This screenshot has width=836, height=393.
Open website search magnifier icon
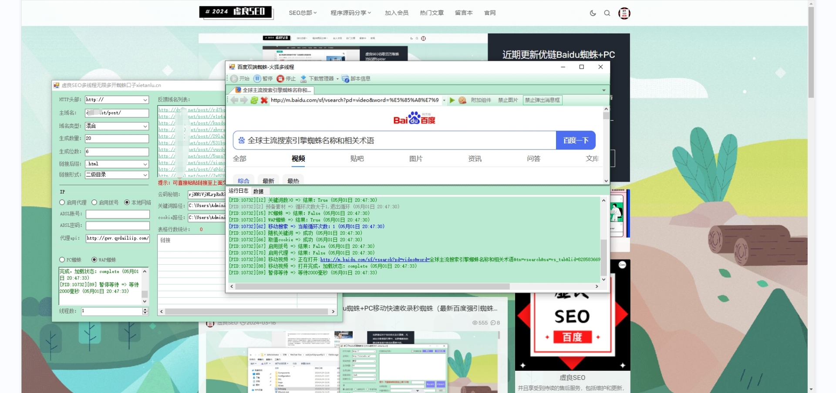(x=607, y=13)
